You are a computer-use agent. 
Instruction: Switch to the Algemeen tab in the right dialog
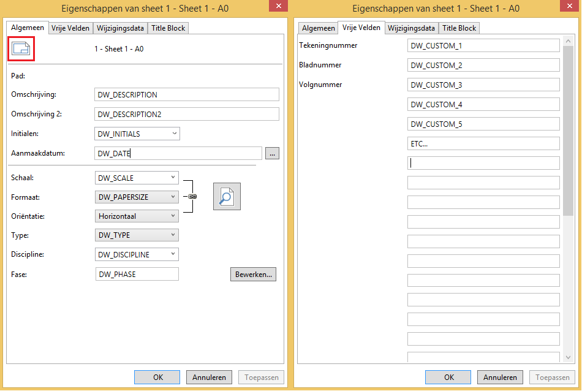319,28
